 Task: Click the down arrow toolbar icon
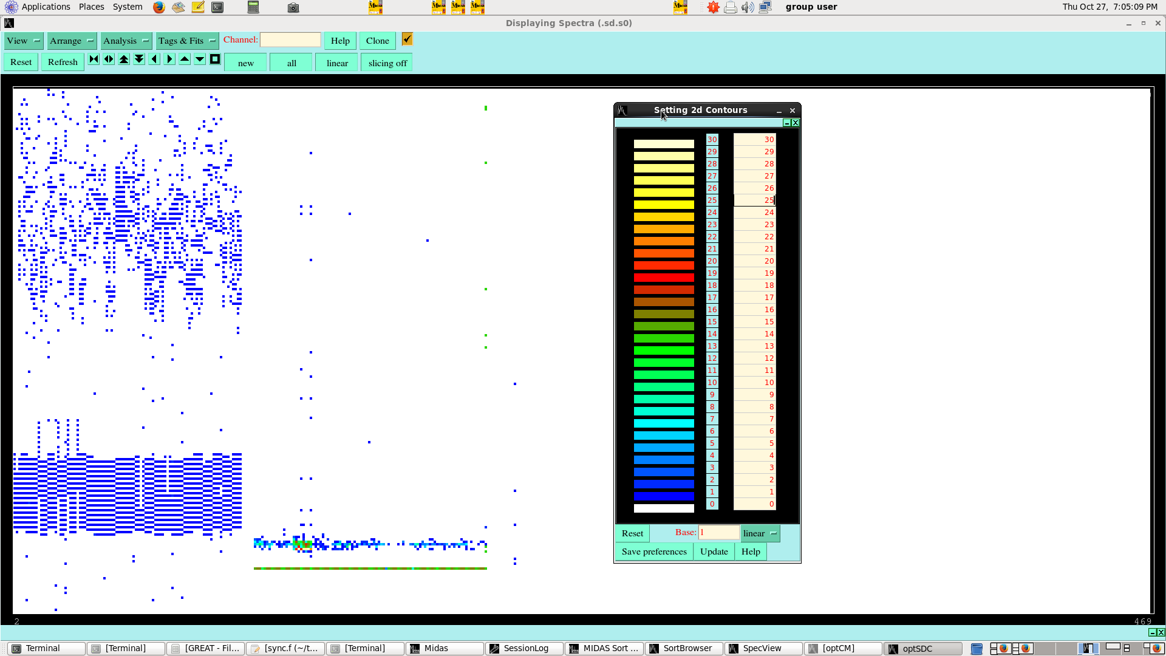click(200, 59)
